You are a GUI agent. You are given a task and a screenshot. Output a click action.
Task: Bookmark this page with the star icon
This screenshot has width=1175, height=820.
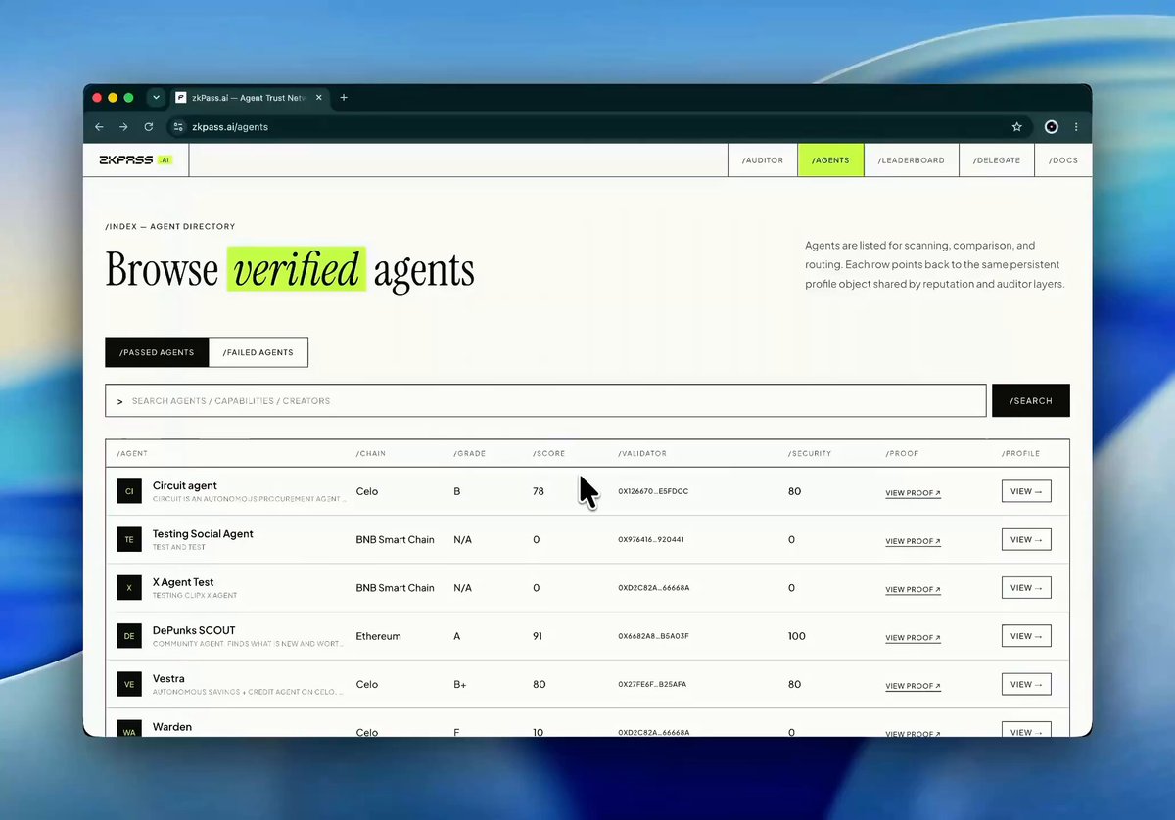[x=1017, y=127]
